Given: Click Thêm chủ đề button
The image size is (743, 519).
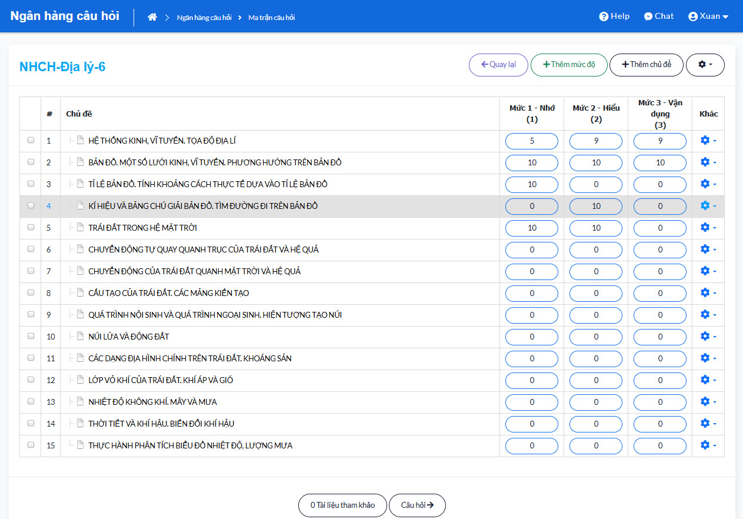Looking at the screenshot, I should pos(647,65).
